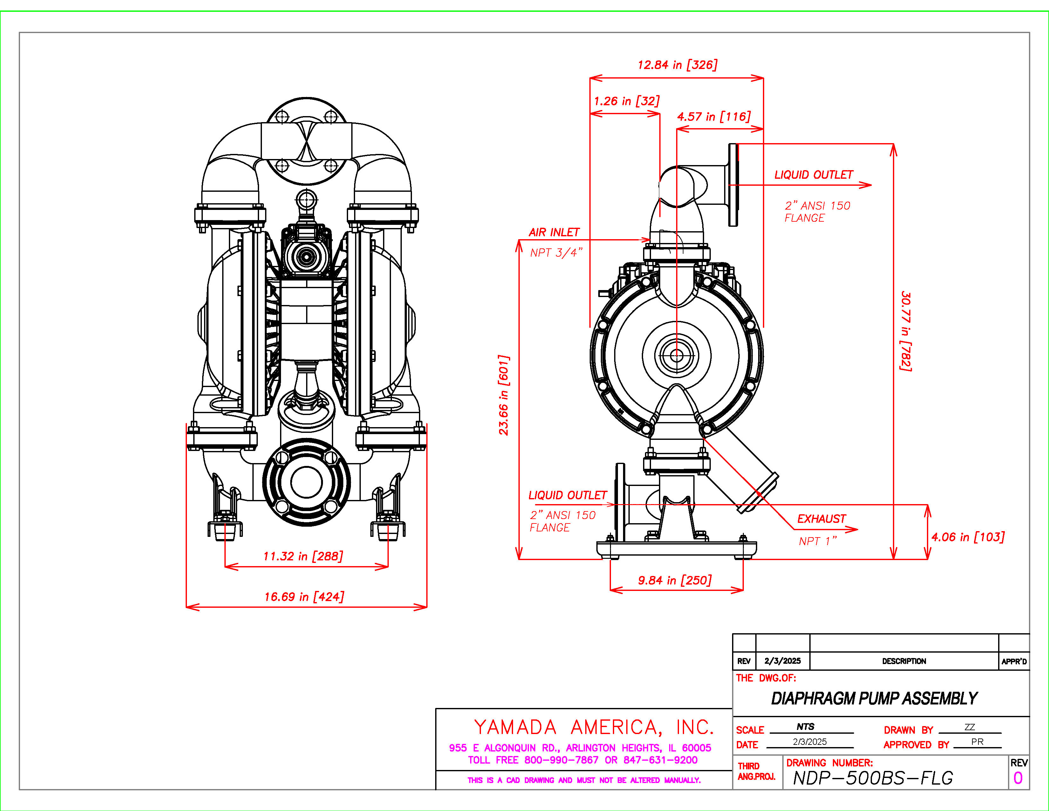The height and width of the screenshot is (811, 1049).
Task: Click the REV value 0 in title block
Action: (1017, 778)
